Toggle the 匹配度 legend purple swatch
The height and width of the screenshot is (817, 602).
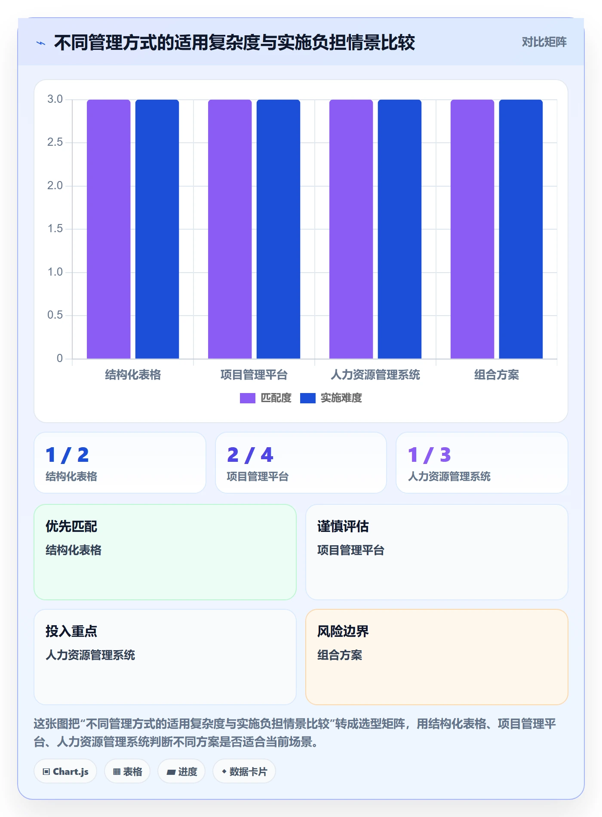[x=247, y=398]
